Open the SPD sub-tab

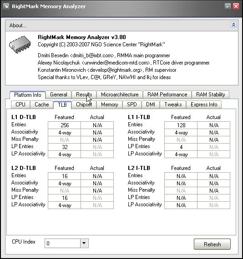[x=132, y=105]
